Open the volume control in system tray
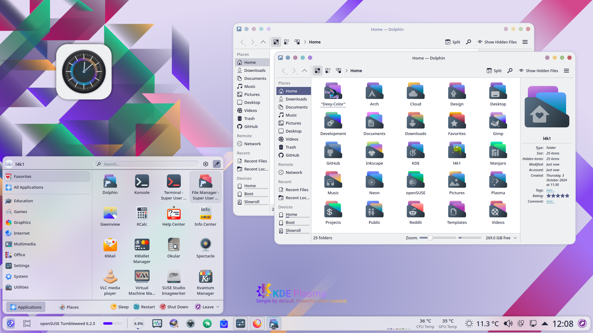 click(x=508, y=323)
